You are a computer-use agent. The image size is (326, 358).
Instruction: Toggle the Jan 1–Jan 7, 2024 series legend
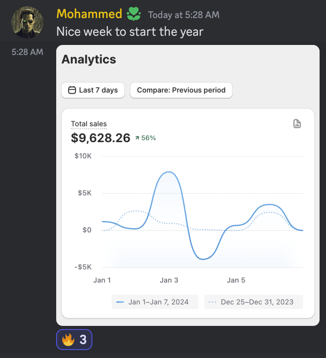pos(155,302)
